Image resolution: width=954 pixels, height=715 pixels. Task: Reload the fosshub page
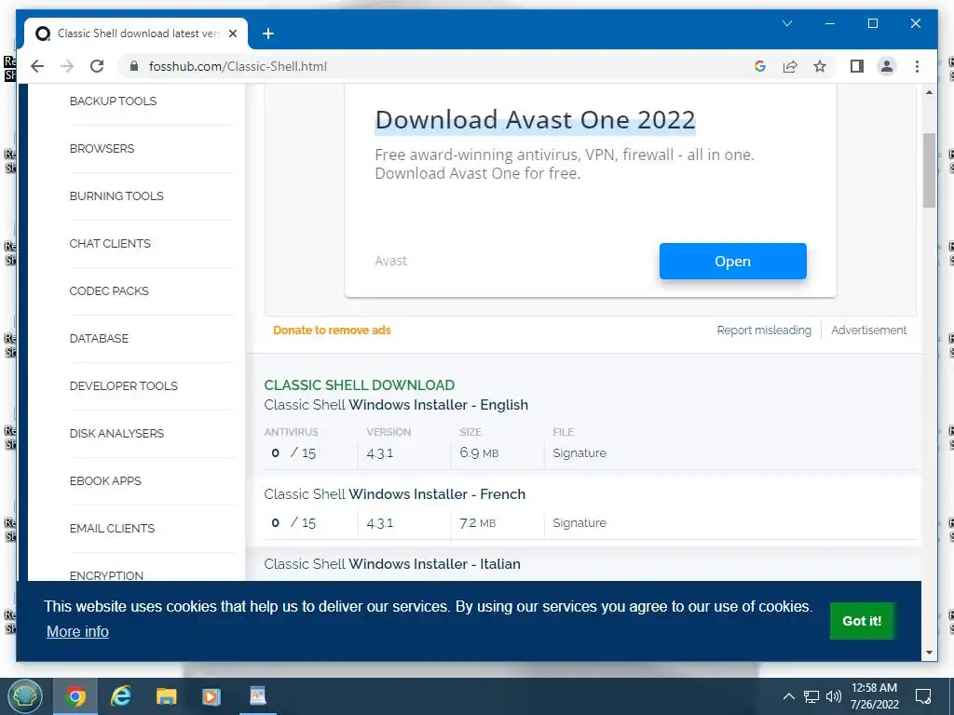point(97,66)
